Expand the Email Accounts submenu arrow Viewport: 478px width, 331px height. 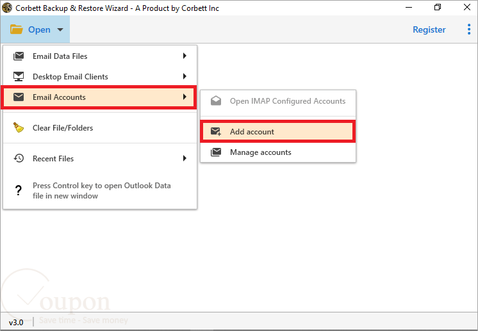tap(185, 97)
